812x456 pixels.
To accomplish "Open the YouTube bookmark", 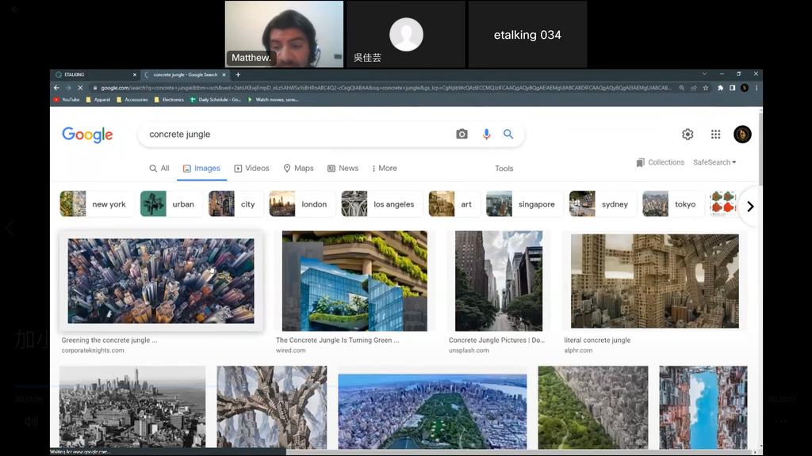I will (67, 100).
